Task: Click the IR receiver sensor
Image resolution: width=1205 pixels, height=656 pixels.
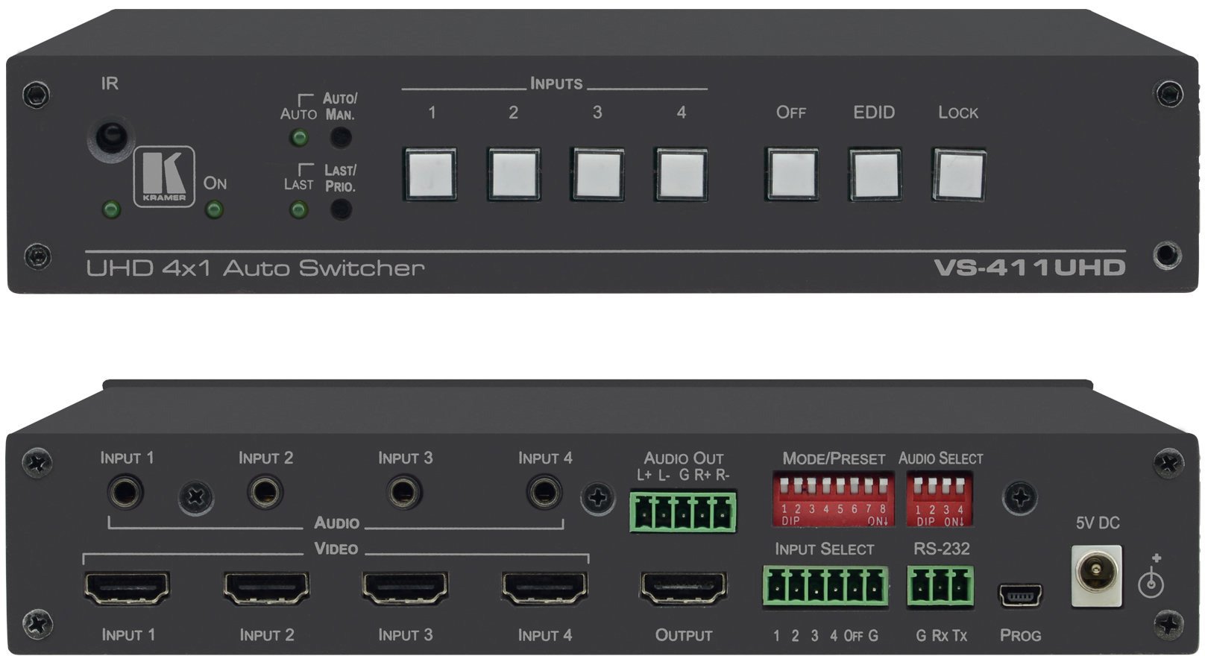Action: click(110, 138)
